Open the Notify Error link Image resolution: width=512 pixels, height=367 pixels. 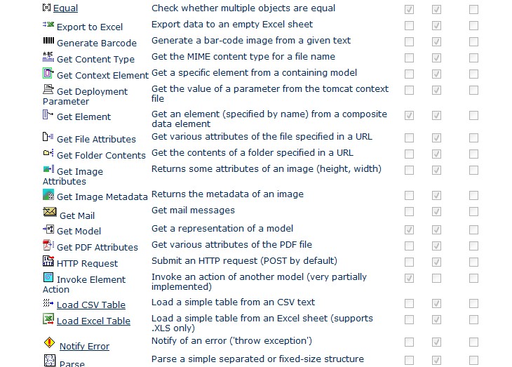click(x=84, y=346)
